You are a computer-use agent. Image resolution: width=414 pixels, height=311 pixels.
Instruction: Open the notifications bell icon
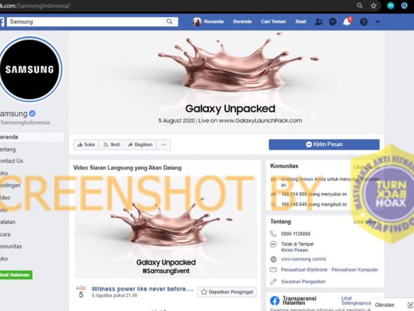[347, 21]
